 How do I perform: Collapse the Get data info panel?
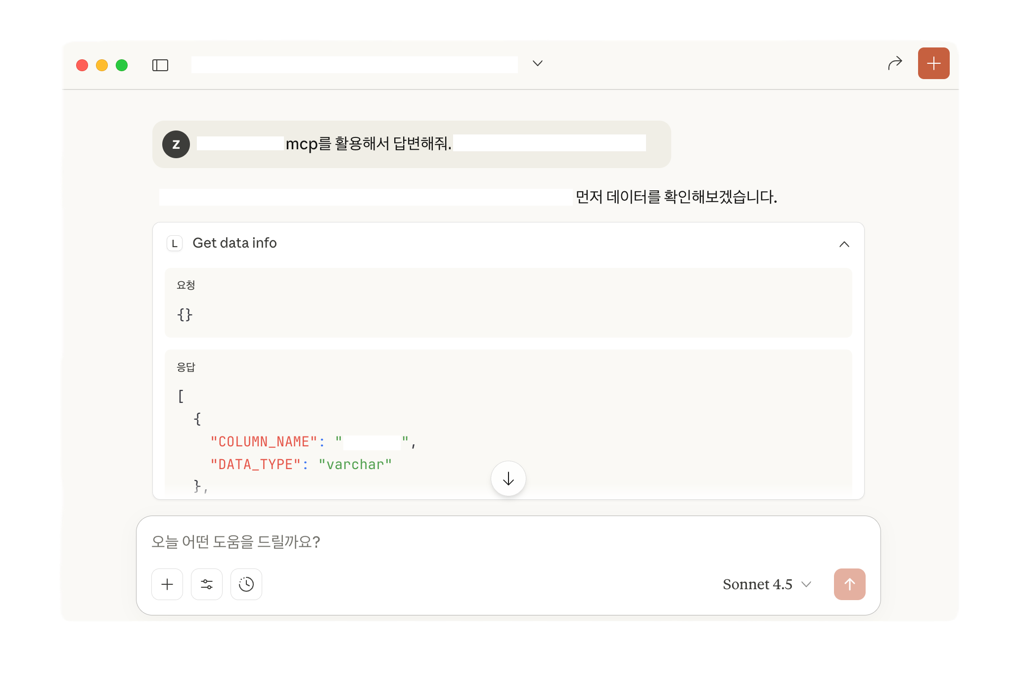(x=844, y=244)
